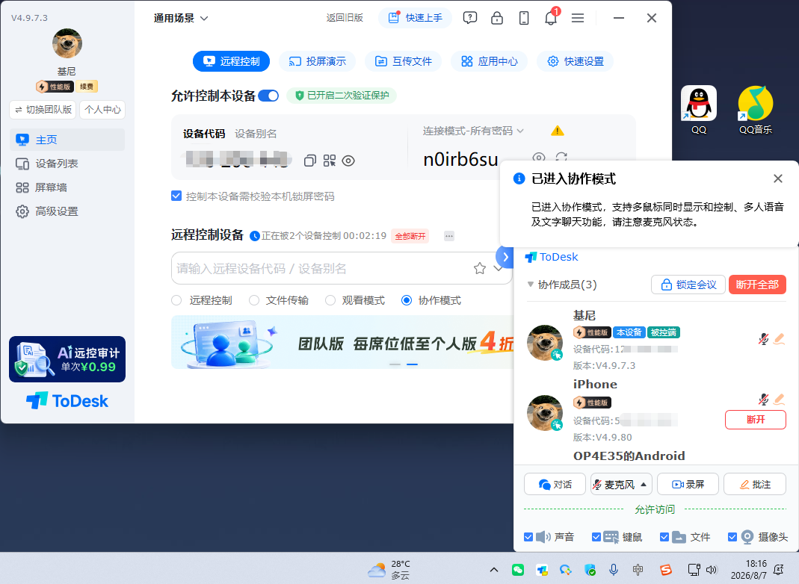Click the favorites star in device input

pyautogui.click(x=480, y=268)
